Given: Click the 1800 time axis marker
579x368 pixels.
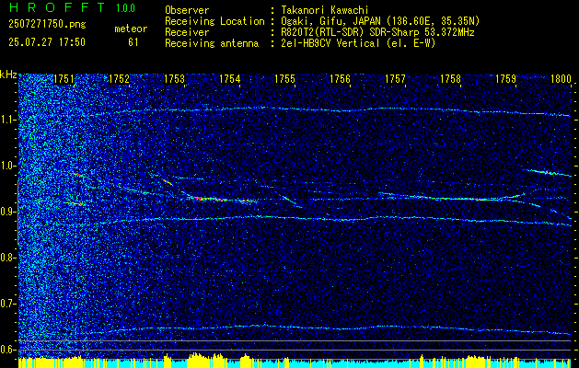Looking at the screenshot, I should (561, 79).
